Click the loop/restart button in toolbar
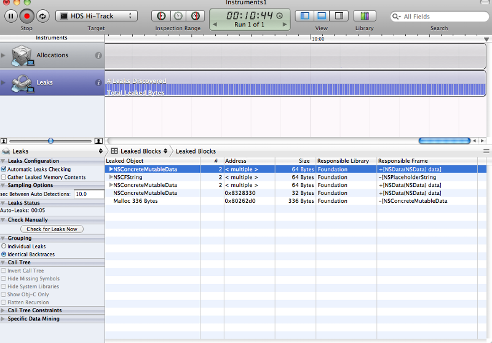This screenshot has width=492, height=343. click(42, 16)
